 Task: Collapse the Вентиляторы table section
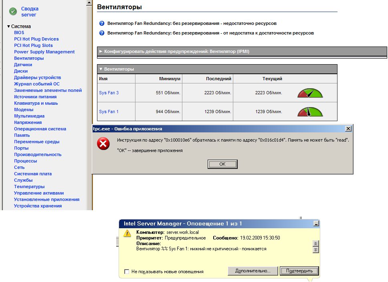click(x=101, y=69)
